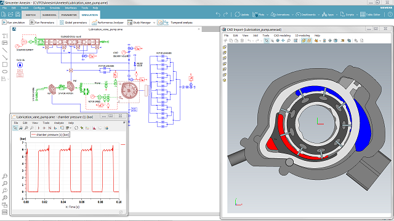Click the save file icon
The height and width of the screenshot is (221, 394).
click(x=18, y=15)
